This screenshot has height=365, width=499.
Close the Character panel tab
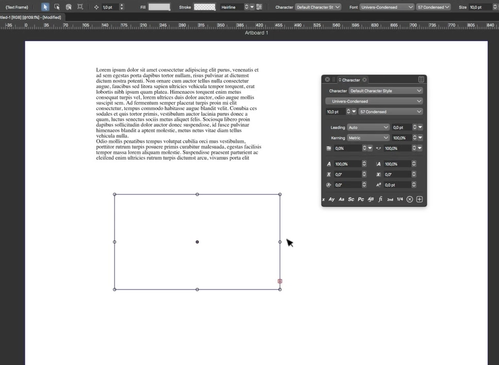pos(364,80)
